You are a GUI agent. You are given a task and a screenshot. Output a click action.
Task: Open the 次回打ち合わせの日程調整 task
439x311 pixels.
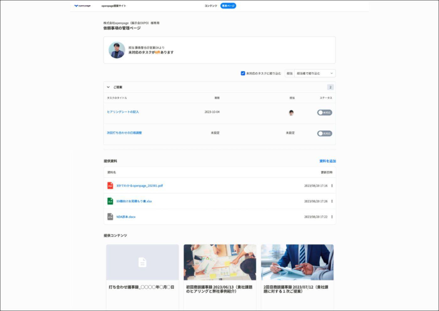pyautogui.click(x=124, y=133)
